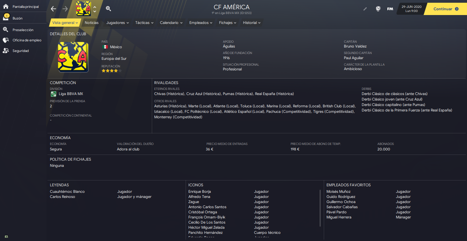Image resolution: width=467 pixels, height=241 pixels.
Task: Click the Iconos list scrollbar
Action: pos(320,208)
